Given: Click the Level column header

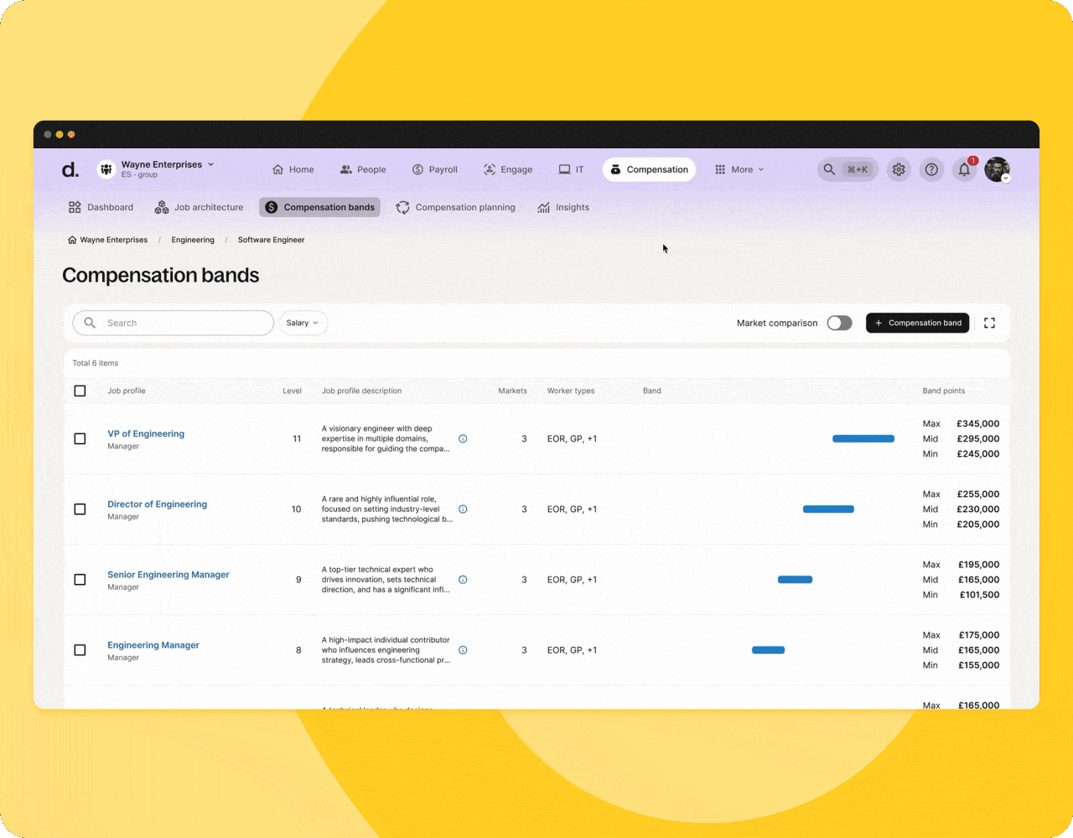Looking at the screenshot, I should [292, 391].
